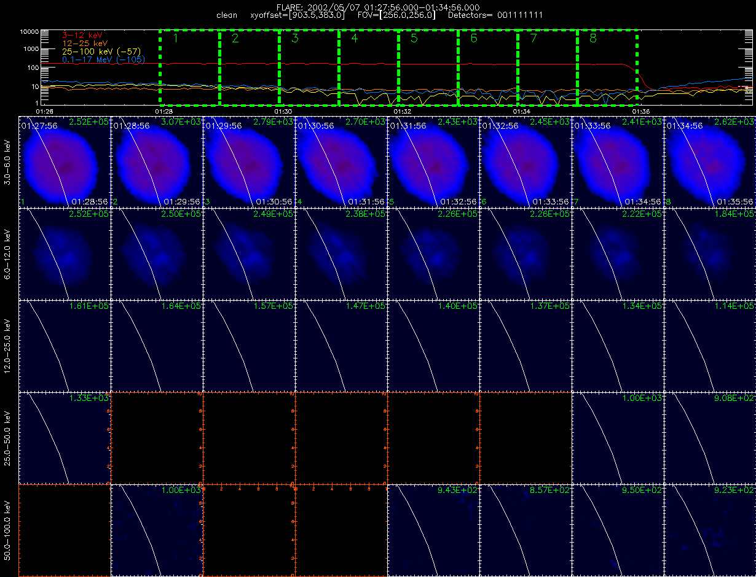Click the 100 y-axis tick label
The image size is (756, 577).
pyautogui.click(x=34, y=68)
